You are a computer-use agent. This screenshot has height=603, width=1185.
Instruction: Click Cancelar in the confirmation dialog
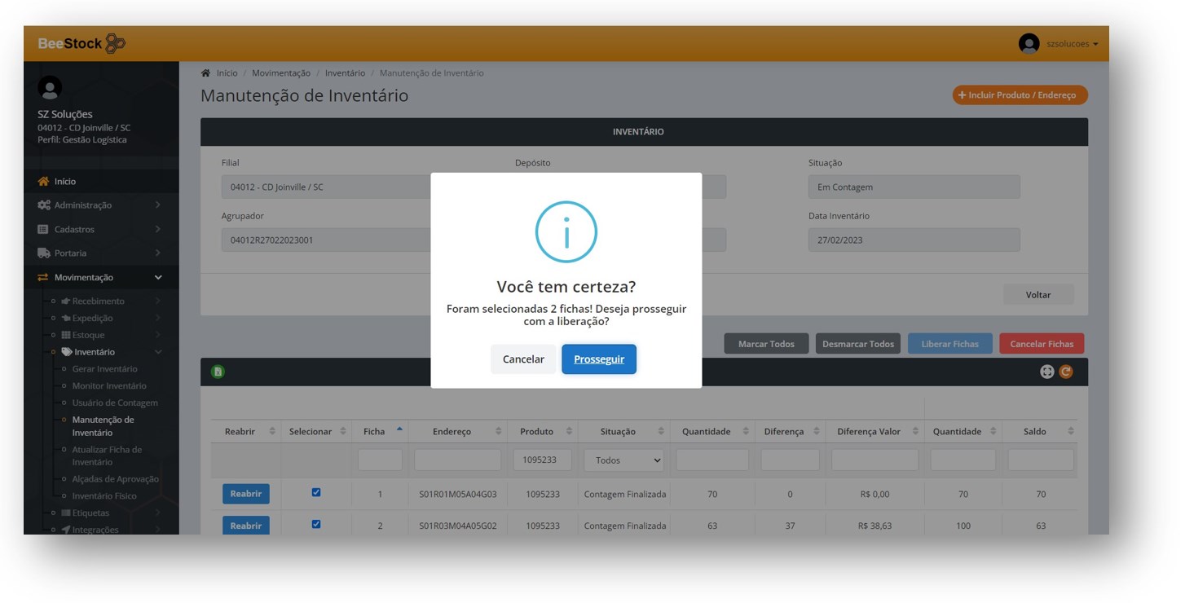tap(523, 359)
